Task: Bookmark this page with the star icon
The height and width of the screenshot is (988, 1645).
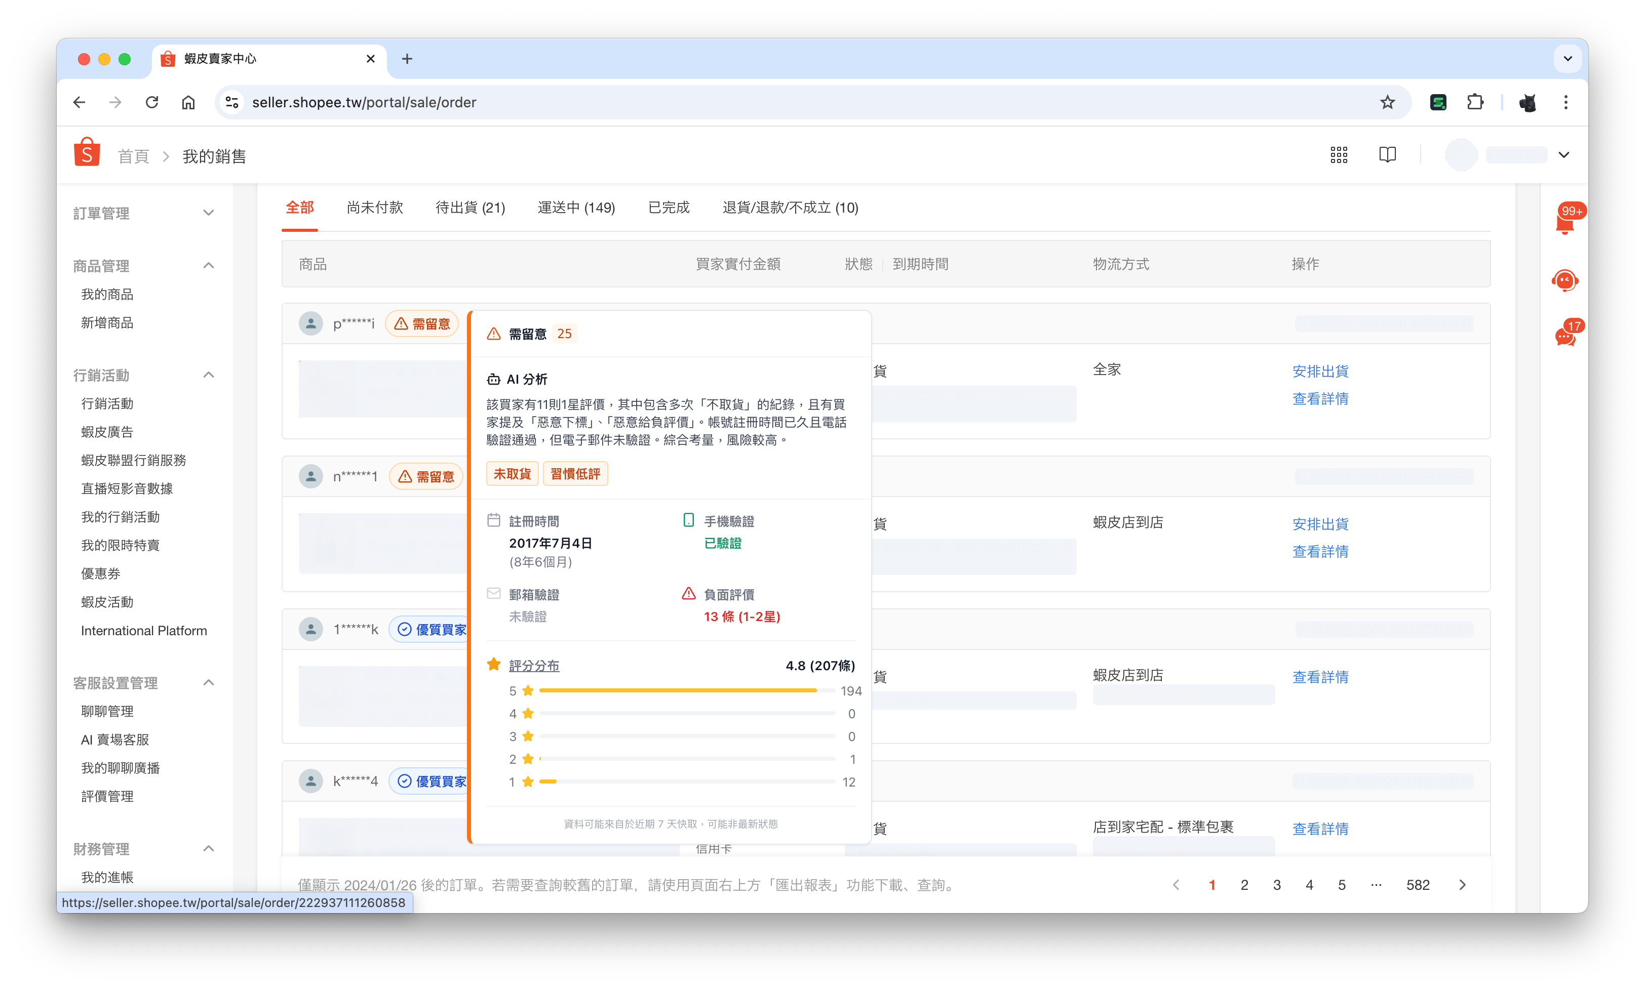Action: (x=1387, y=103)
